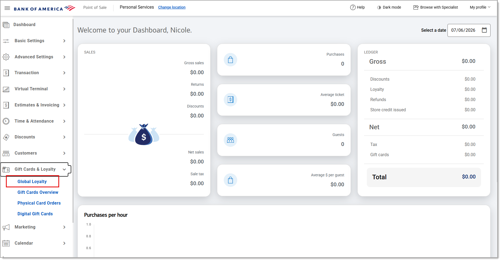Image resolution: width=501 pixels, height=261 pixels.
Task: Select Global Loyalty submenu item
Action: tap(32, 181)
